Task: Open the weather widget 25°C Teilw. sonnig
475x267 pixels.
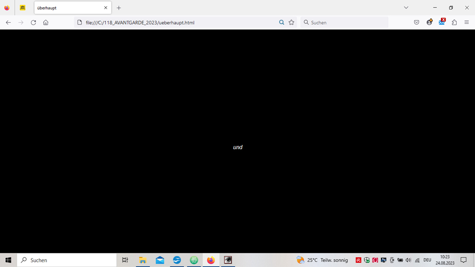Action: pos(322,260)
